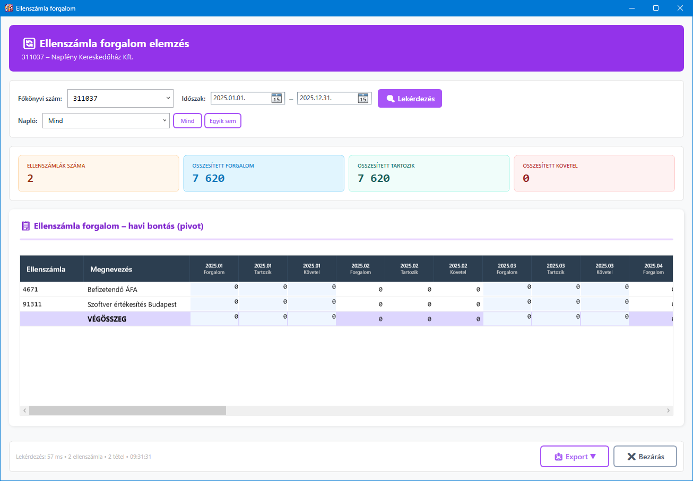Open the end date calendar picker icon
The image size is (693, 481).
[x=362, y=98]
